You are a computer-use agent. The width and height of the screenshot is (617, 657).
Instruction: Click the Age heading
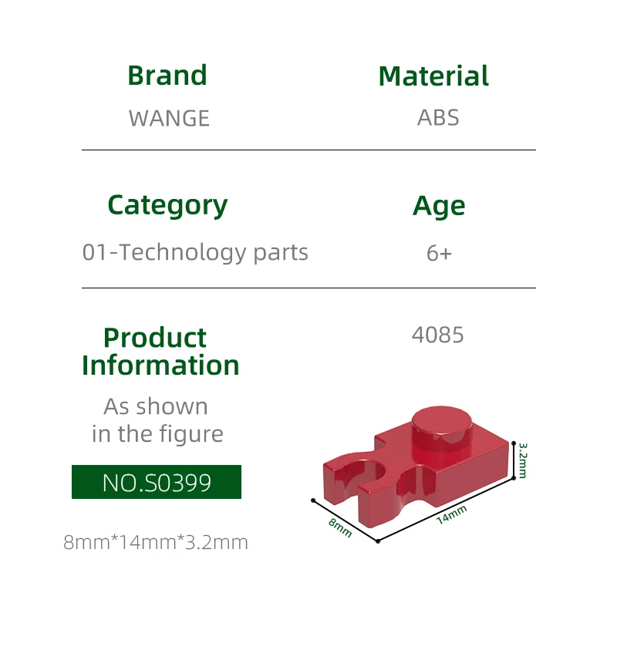[439, 206]
